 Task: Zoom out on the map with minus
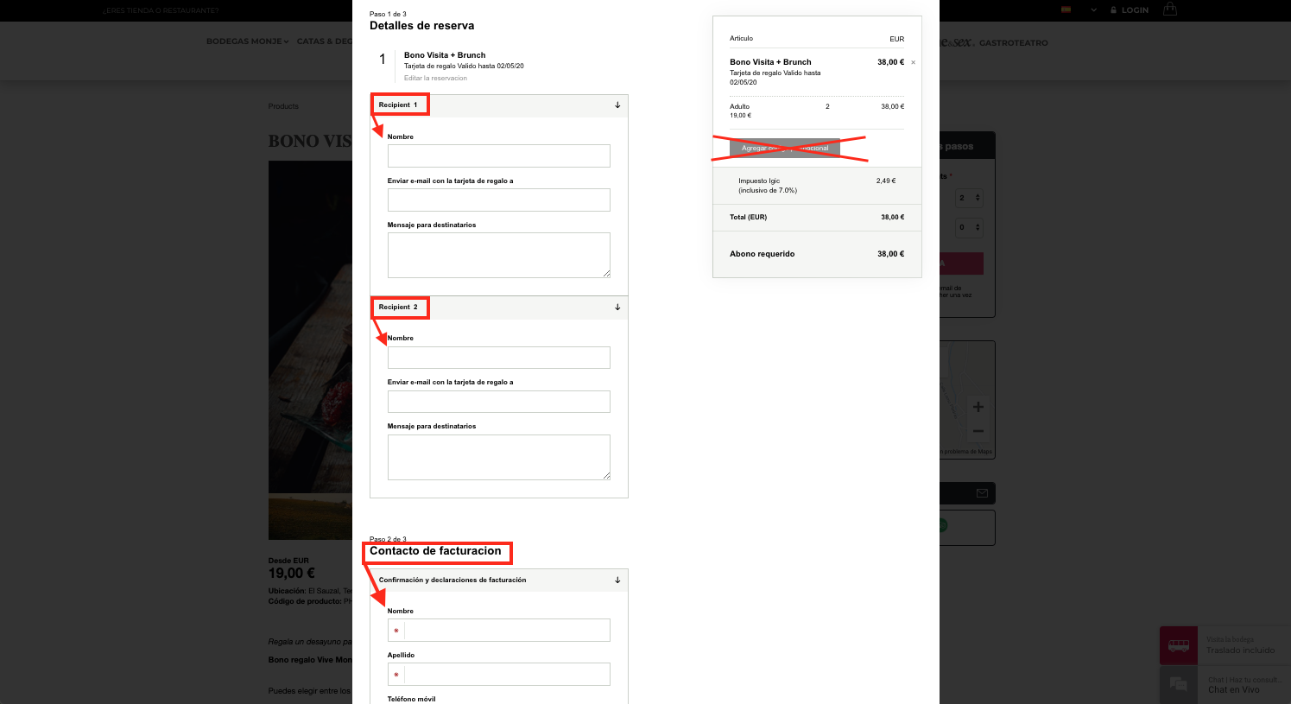(x=978, y=431)
